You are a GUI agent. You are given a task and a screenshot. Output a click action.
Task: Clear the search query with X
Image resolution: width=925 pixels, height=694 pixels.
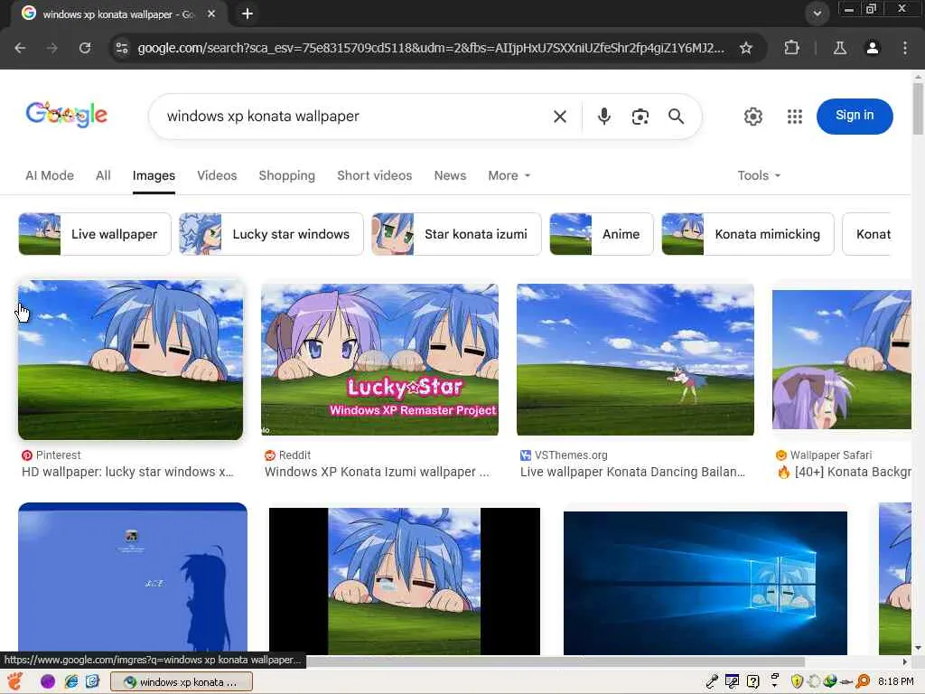point(560,117)
